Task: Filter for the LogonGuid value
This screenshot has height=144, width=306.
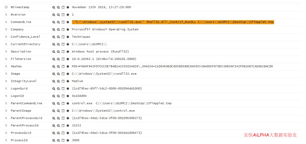Action: (54, 89)
